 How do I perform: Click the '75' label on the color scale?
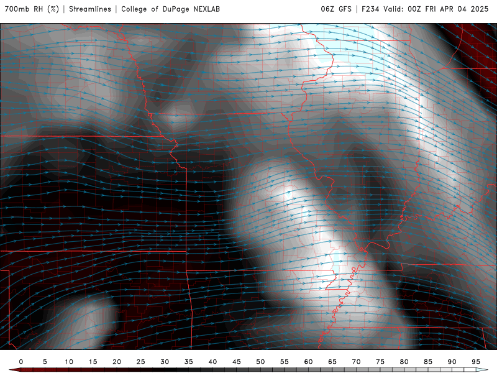(380, 362)
